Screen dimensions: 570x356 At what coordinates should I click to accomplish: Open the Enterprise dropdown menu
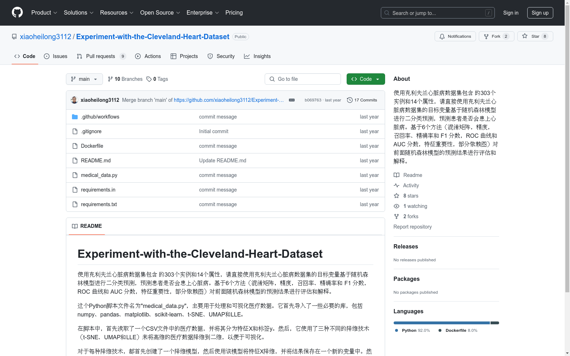tap(203, 12)
